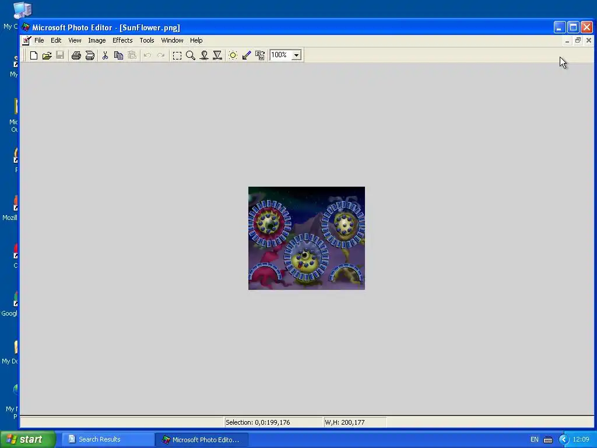Open the File menu
The height and width of the screenshot is (448, 597).
tap(39, 40)
